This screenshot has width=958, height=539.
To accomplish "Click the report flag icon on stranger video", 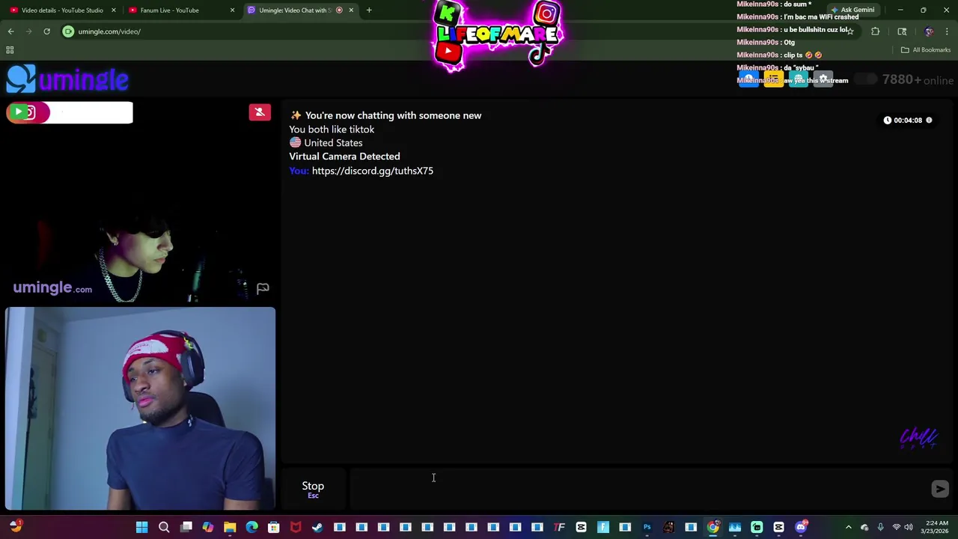I will pyautogui.click(x=263, y=288).
